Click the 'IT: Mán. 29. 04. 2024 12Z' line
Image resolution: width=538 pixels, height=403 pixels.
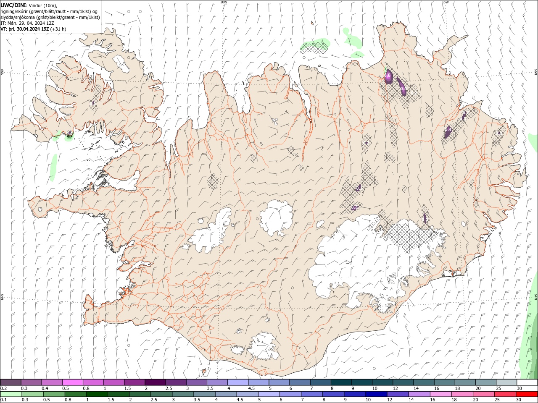[x=27, y=23]
